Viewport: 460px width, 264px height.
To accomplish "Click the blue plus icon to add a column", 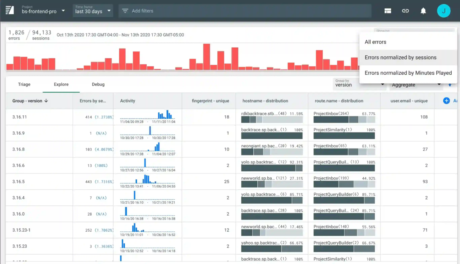I will 446,100.
